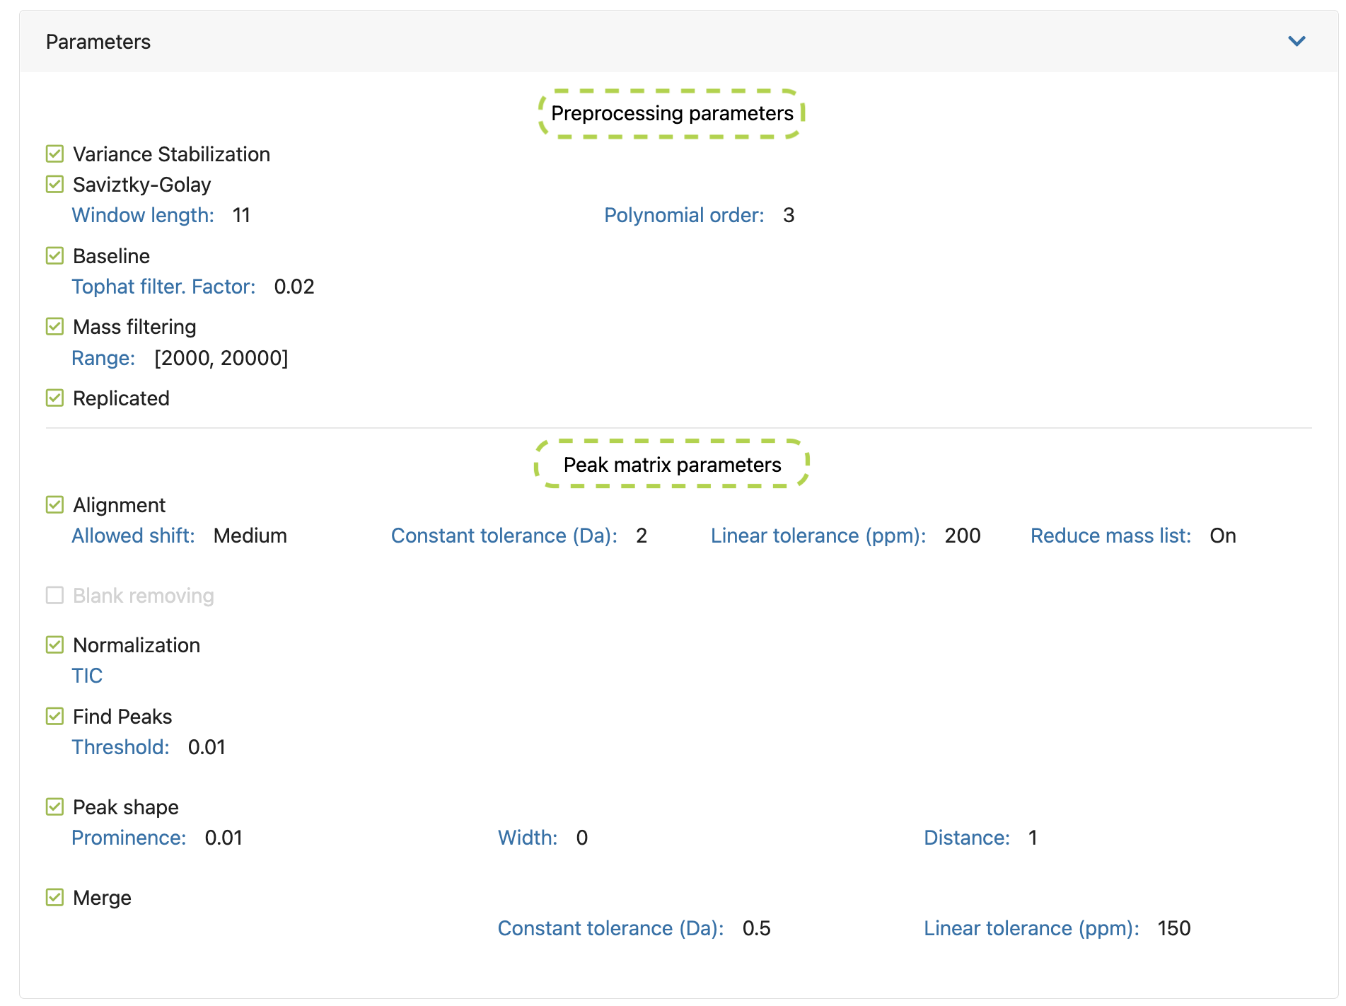
Task: Collapse the Parameters panel chevron
Action: pyautogui.click(x=1296, y=41)
